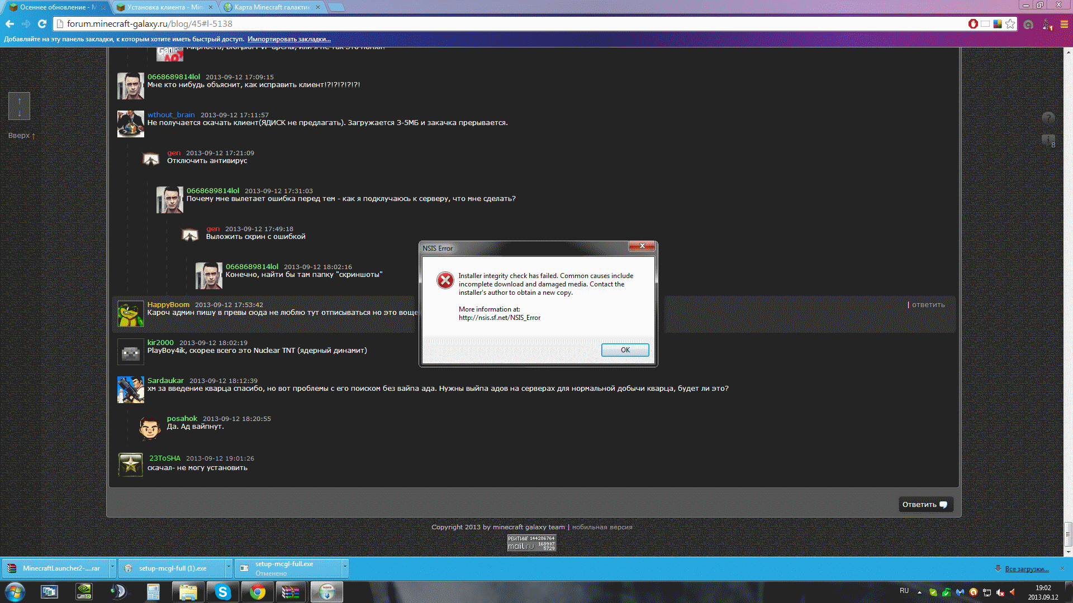Click wthout_brain's avatar thumbnail
1073x603 pixels.
click(x=131, y=123)
